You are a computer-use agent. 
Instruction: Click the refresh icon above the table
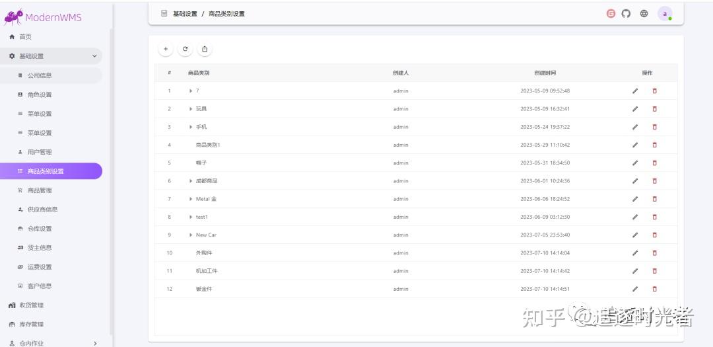pos(186,49)
